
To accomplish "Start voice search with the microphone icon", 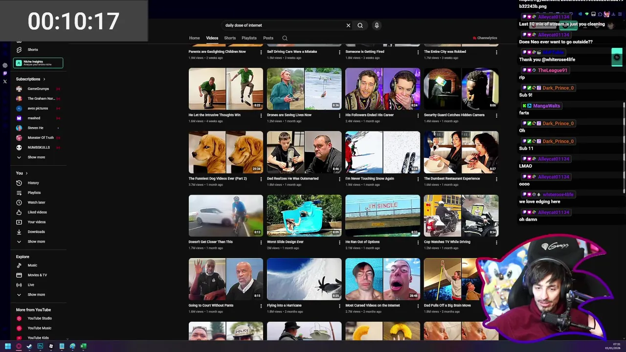I will [377, 25].
